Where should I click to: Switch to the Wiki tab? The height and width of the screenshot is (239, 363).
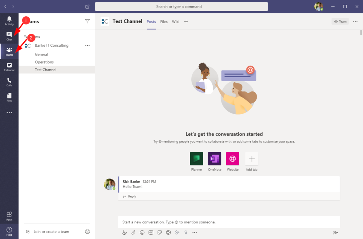pyautogui.click(x=175, y=21)
